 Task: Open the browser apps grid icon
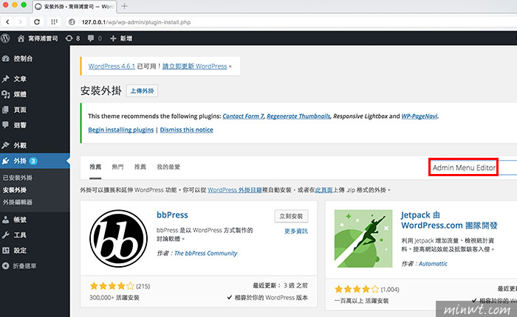pyautogui.click(x=54, y=22)
